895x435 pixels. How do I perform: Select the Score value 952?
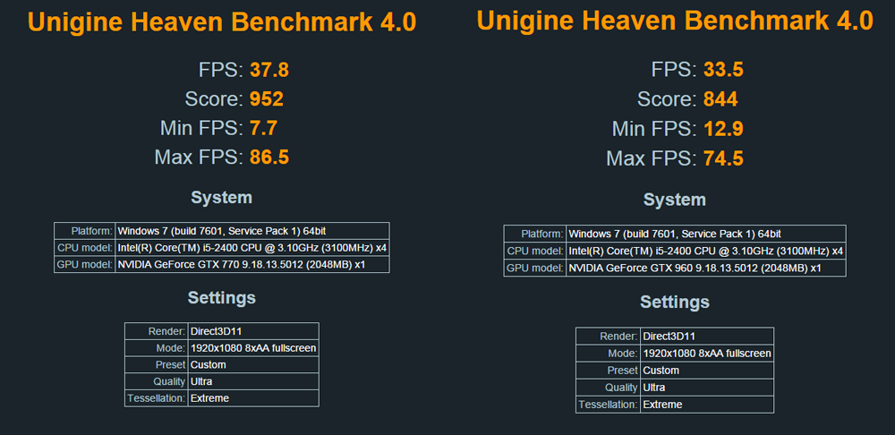click(267, 99)
